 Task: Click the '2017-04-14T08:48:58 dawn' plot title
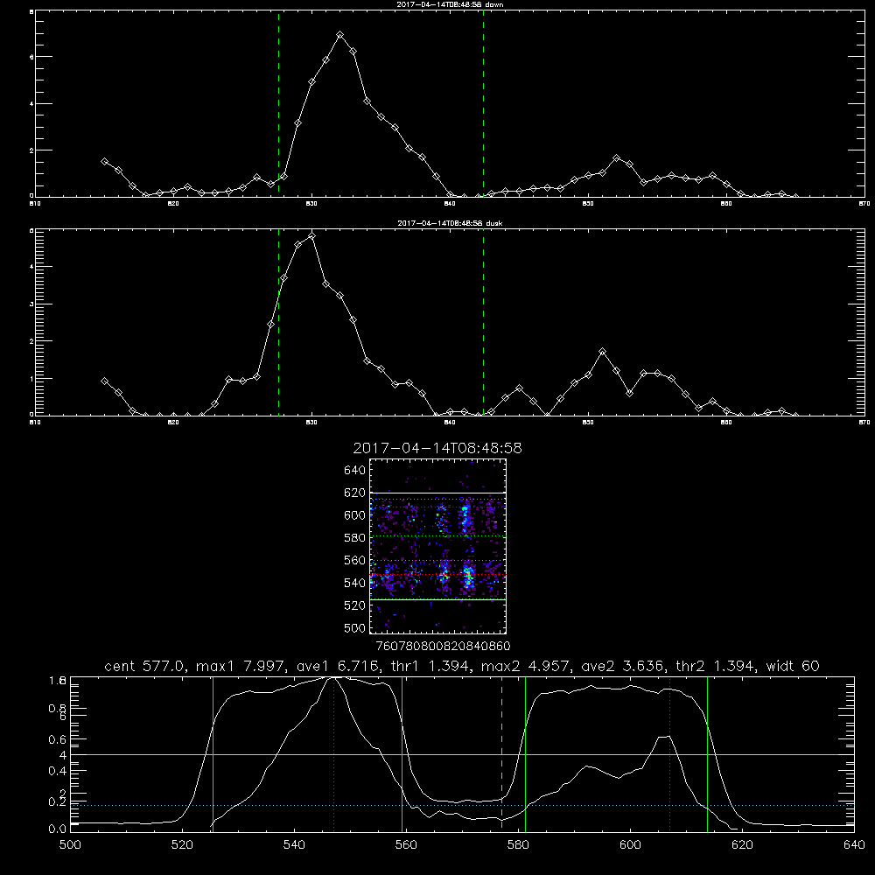(x=450, y=4)
